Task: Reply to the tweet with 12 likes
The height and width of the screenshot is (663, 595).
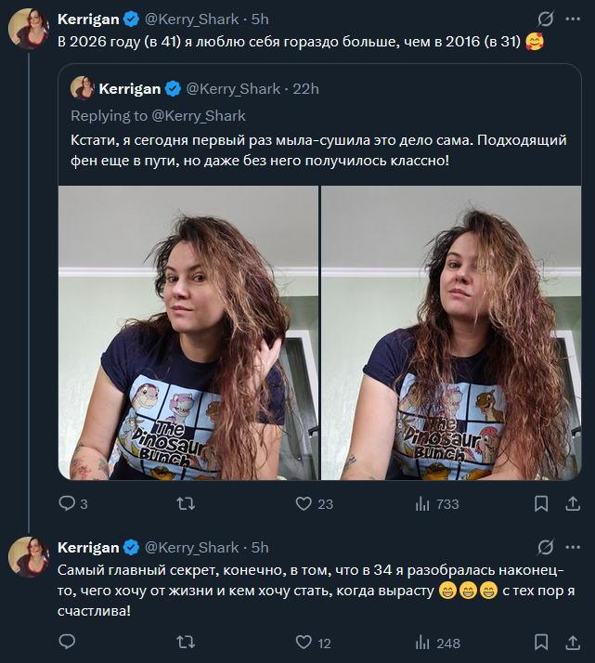Action: point(67,642)
